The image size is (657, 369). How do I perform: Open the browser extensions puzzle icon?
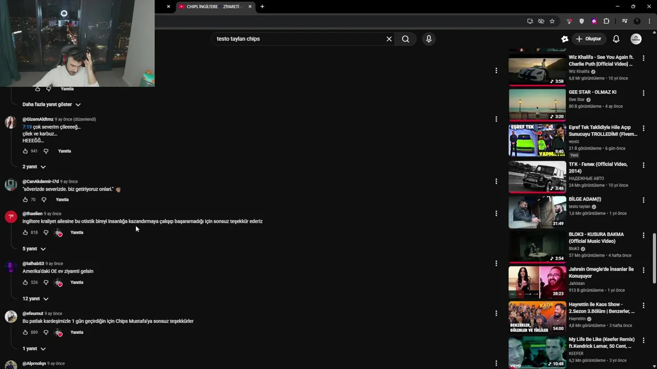[606, 21]
